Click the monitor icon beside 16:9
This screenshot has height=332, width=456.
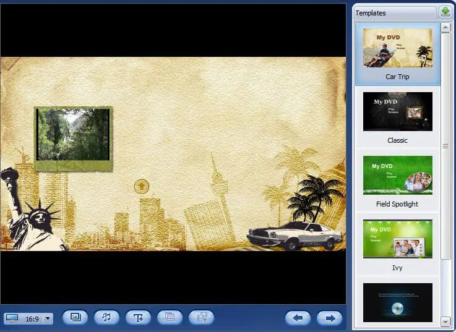(x=12, y=318)
